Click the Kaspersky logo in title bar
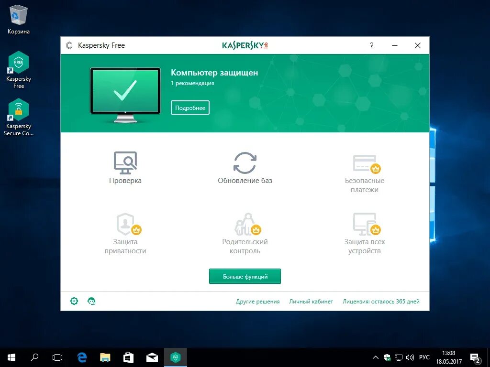 pyautogui.click(x=245, y=45)
